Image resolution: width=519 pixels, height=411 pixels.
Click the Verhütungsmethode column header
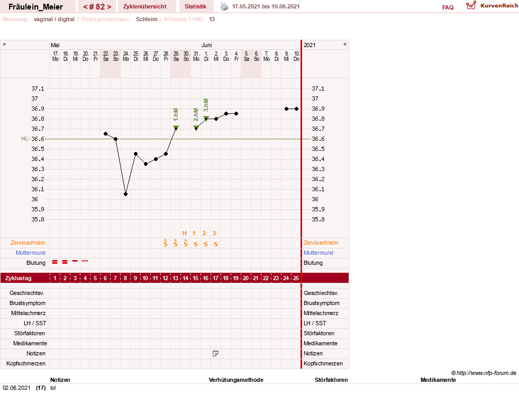[x=236, y=380]
